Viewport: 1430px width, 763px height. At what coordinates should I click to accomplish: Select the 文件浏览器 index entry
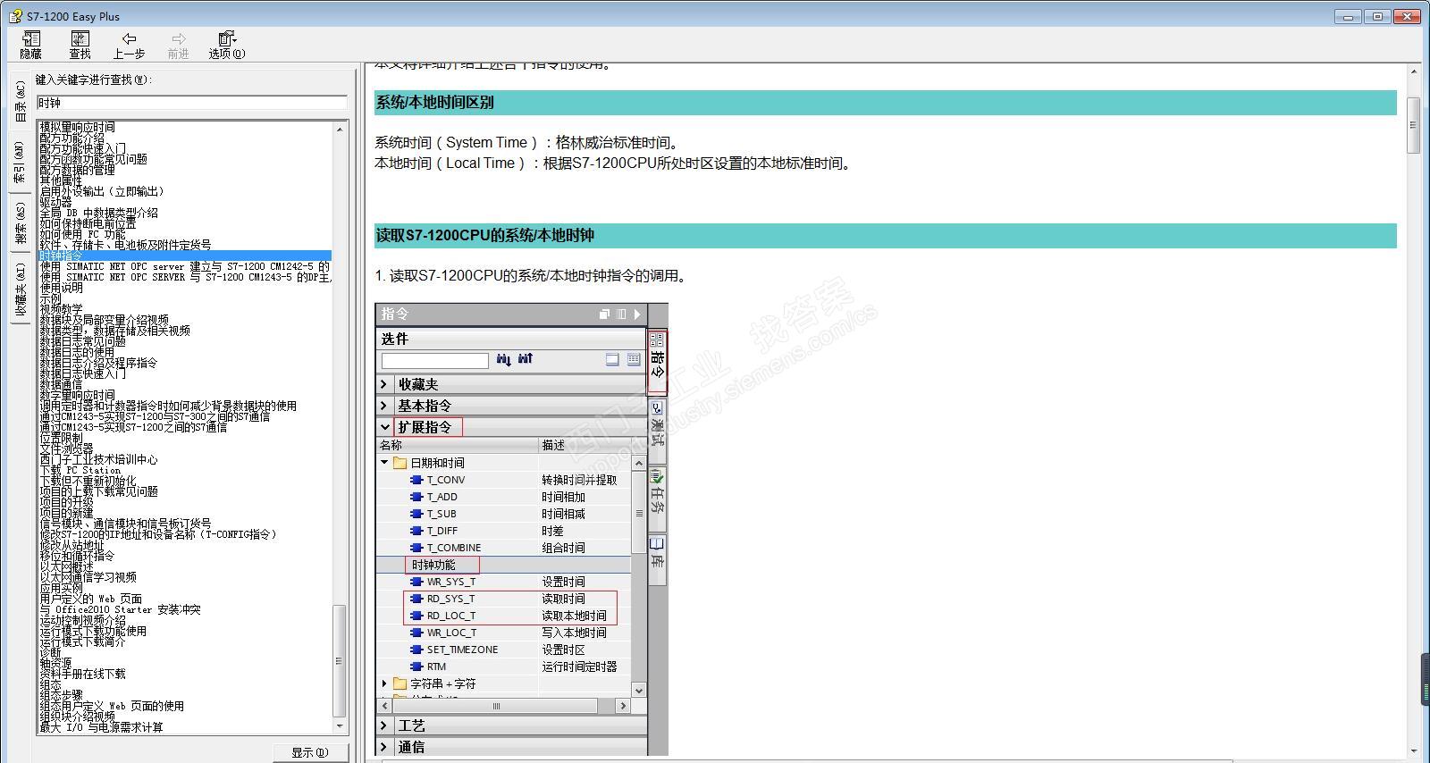coord(66,449)
